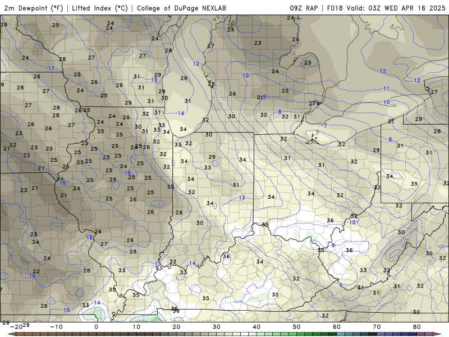Click the '20' tick on the color scale

(176, 327)
